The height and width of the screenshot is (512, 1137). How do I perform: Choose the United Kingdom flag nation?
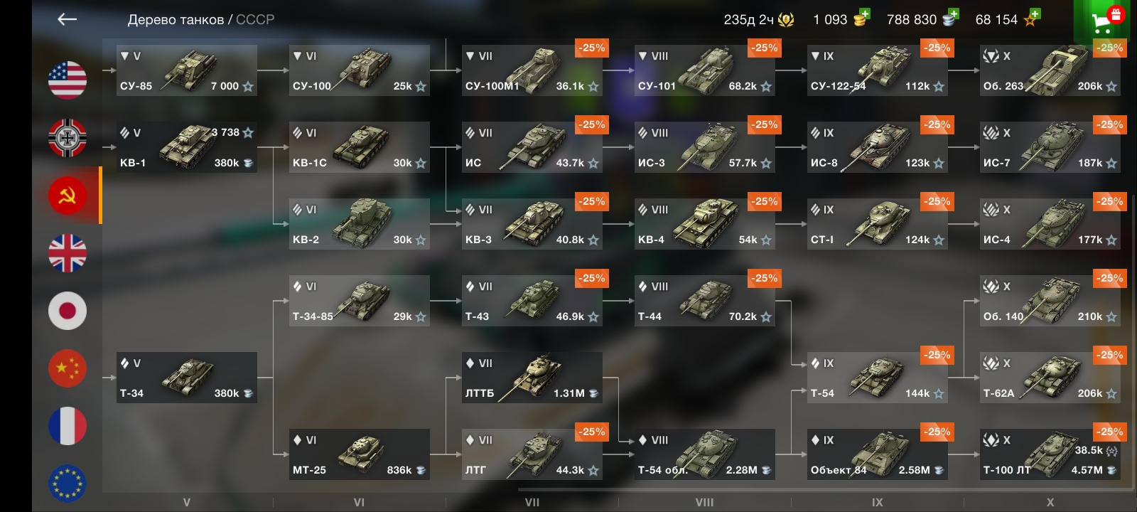click(68, 253)
